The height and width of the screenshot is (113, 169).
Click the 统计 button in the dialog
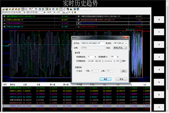coord(124,71)
